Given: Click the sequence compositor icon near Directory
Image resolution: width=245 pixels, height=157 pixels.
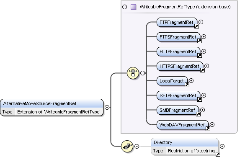Looking at the screenshot, I should point(127,146).
